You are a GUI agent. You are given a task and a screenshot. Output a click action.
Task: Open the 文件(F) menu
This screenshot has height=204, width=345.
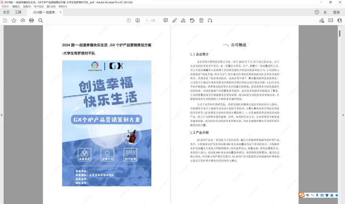pyautogui.click(x=5, y=7)
